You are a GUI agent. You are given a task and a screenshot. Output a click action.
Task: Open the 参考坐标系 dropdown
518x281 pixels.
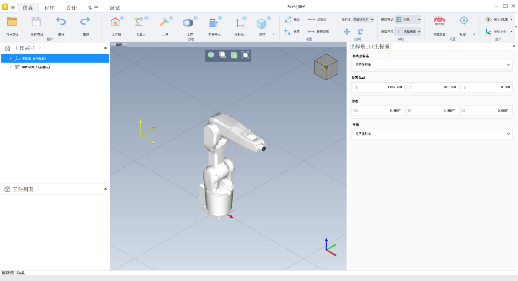point(432,65)
